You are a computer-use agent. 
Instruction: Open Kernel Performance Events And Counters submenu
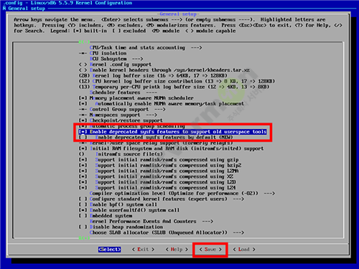click(151, 222)
